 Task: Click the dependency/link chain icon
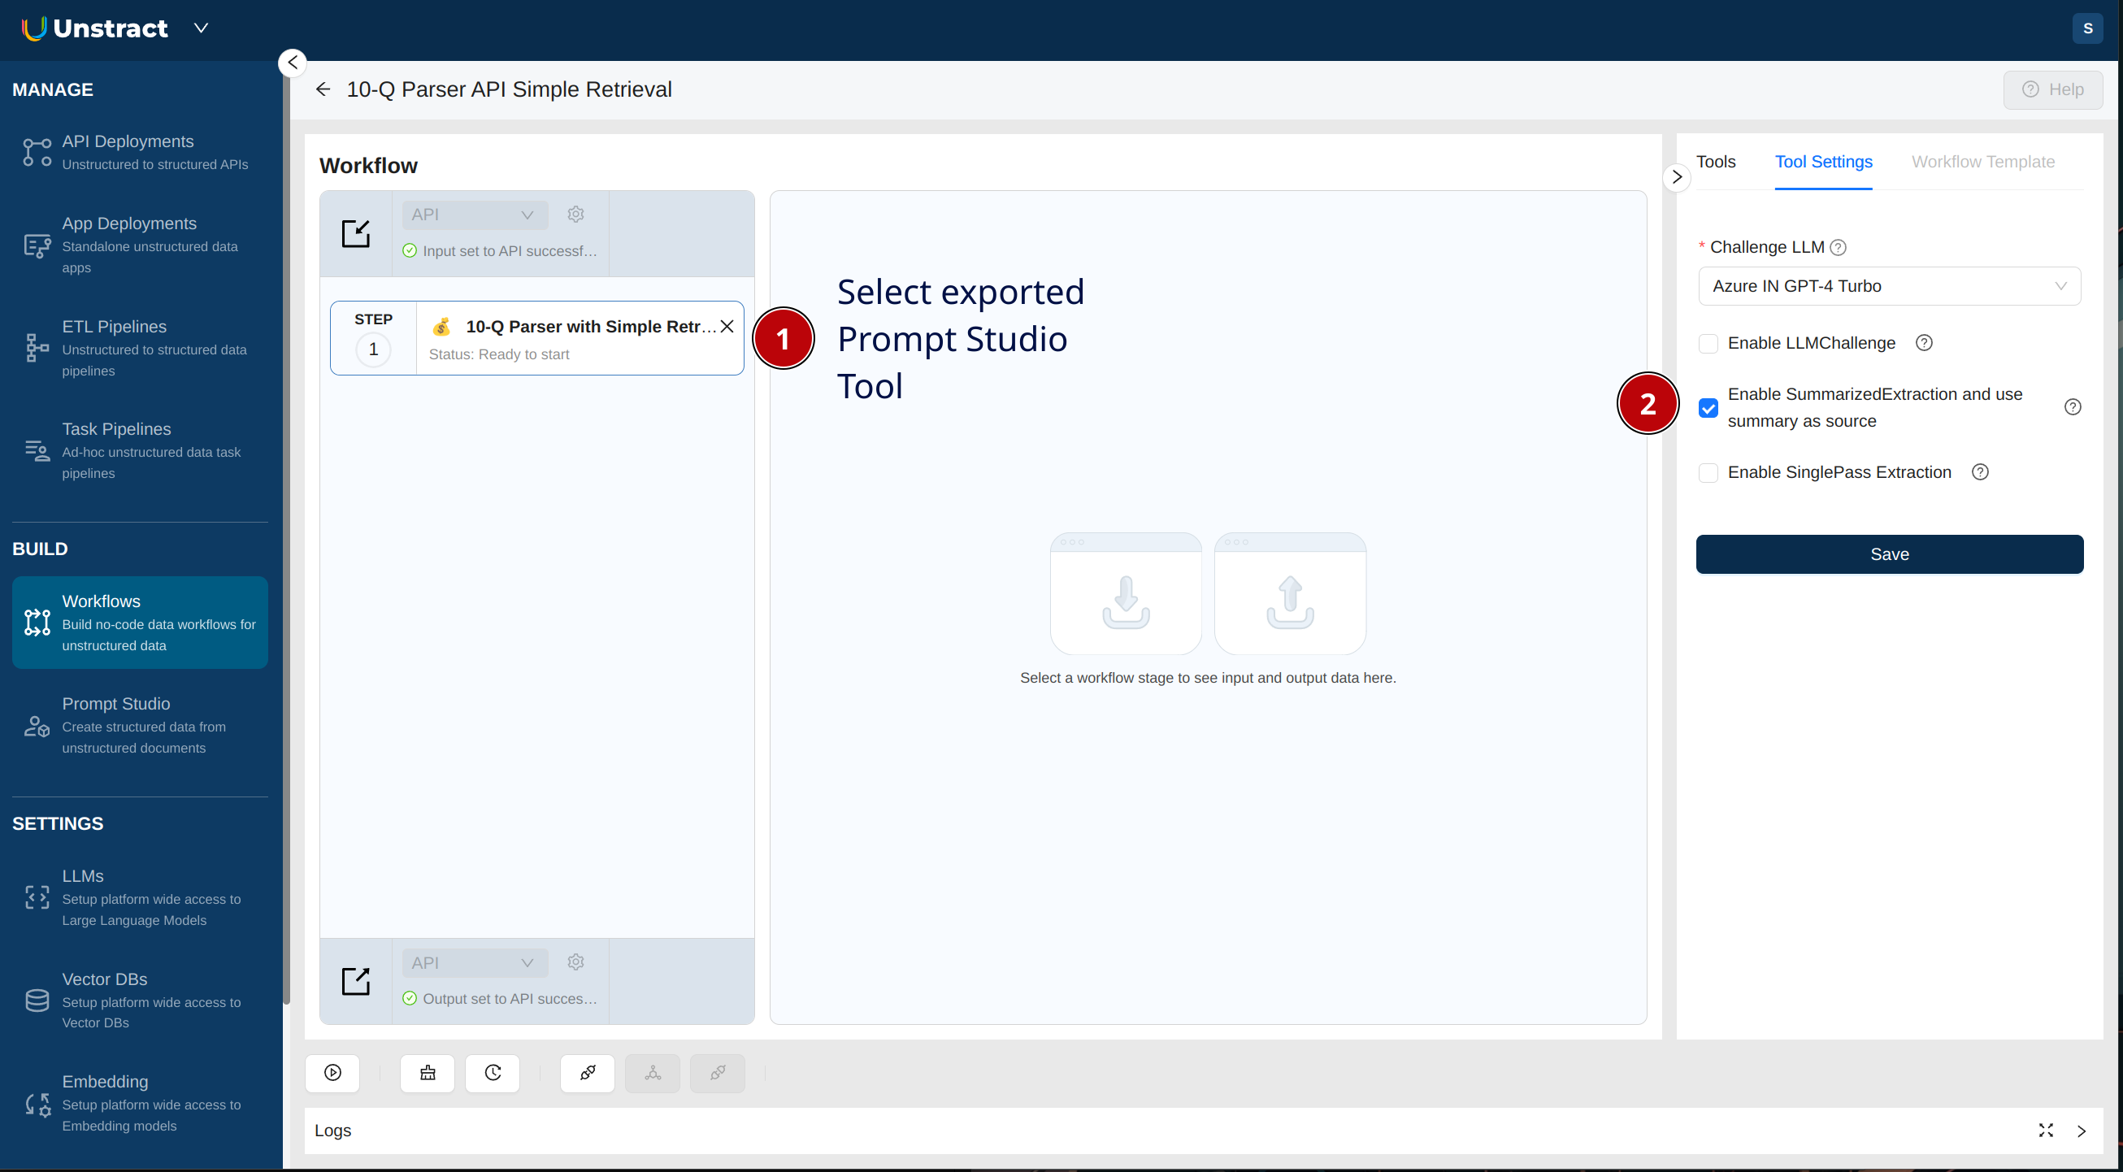[588, 1072]
